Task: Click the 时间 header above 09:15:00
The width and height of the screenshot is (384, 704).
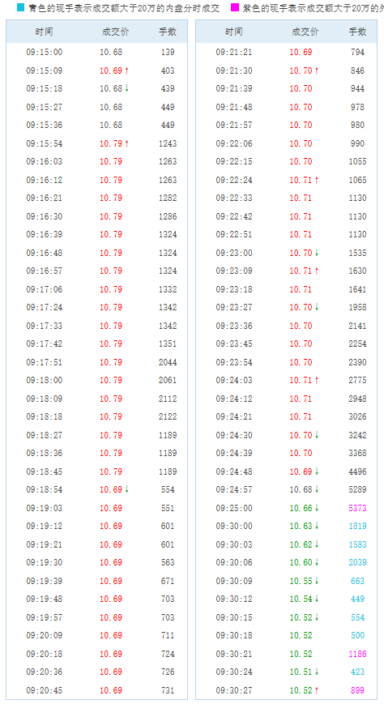Action: pyautogui.click(x=44, y=32)
